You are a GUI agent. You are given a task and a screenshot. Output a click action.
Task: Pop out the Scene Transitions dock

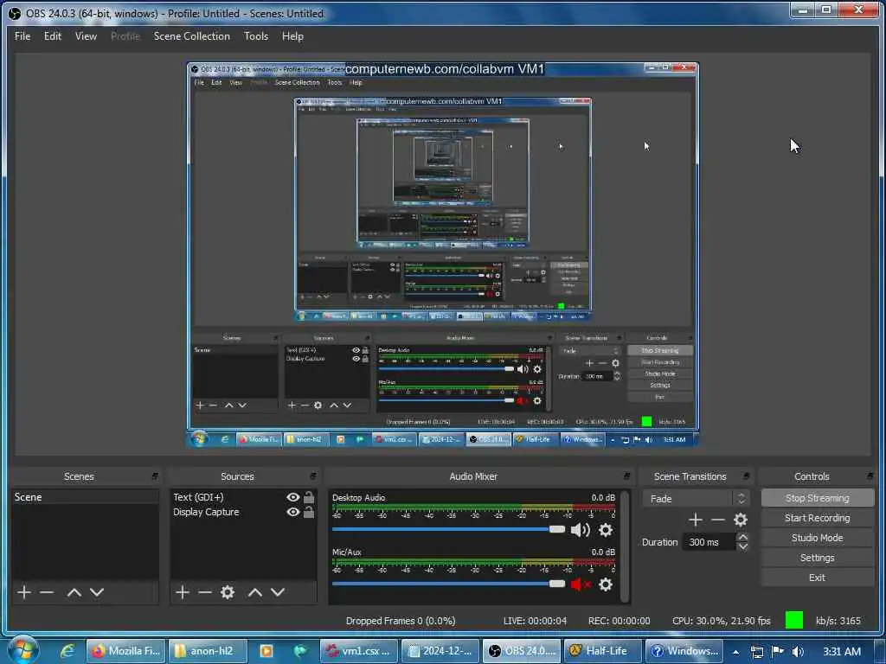747,476
